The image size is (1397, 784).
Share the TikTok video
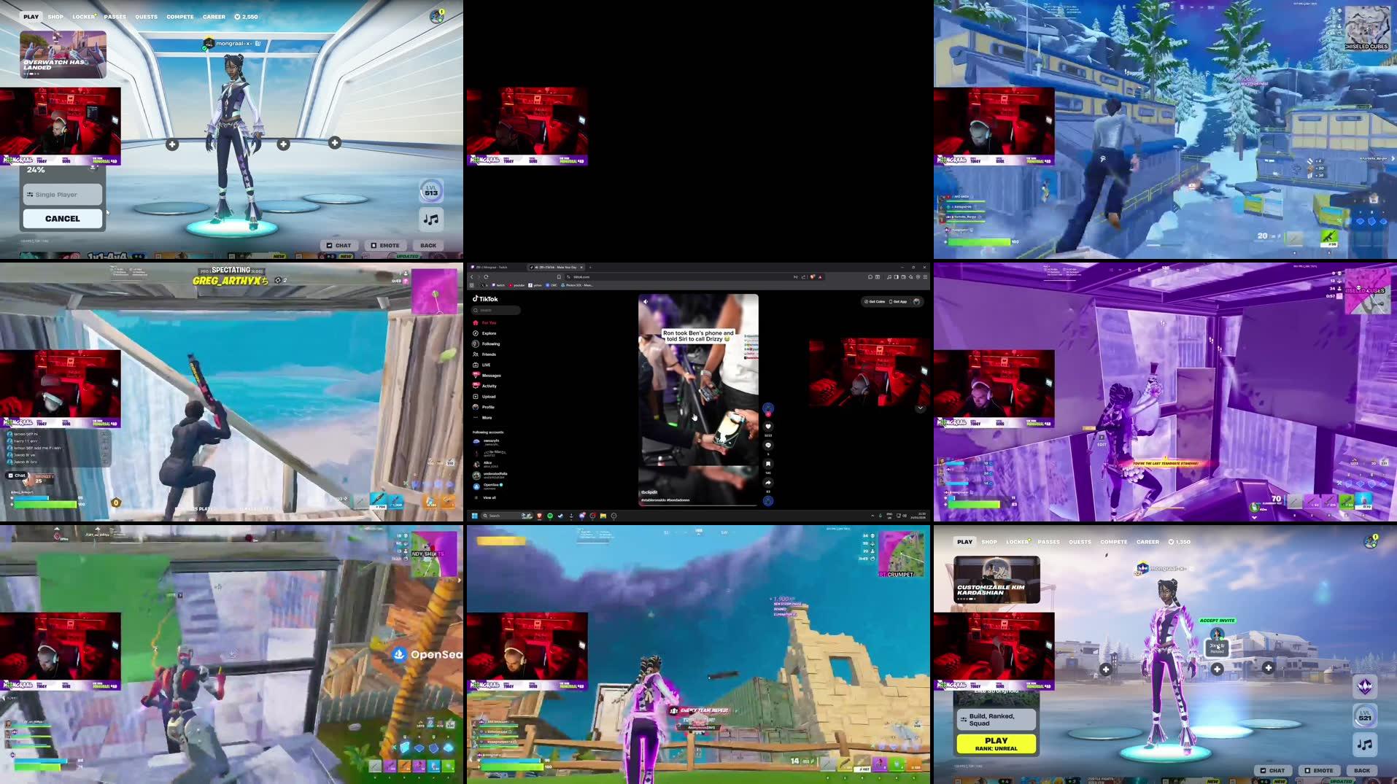pyautogui.click(x=767, y=483)
